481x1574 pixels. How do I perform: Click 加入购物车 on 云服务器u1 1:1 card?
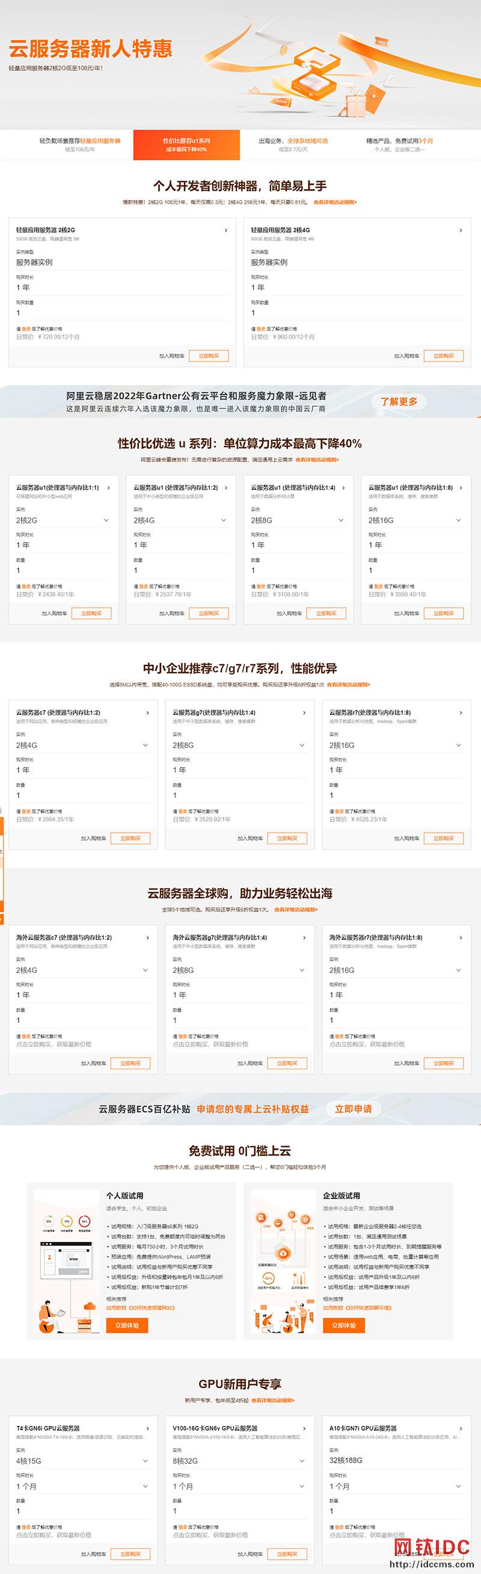pyautogui.click(x=54, y=613)
